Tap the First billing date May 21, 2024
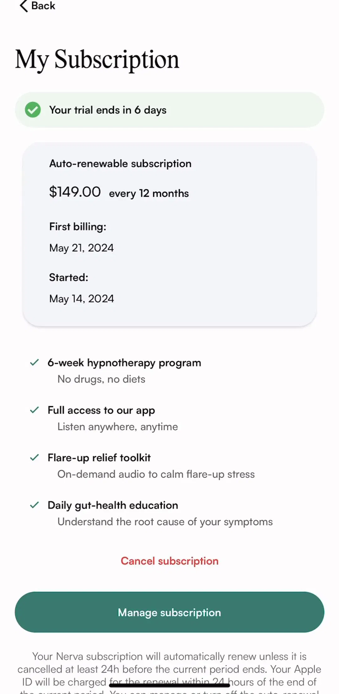The height and width of the screenshot is (694, 339). click(82, 248)
